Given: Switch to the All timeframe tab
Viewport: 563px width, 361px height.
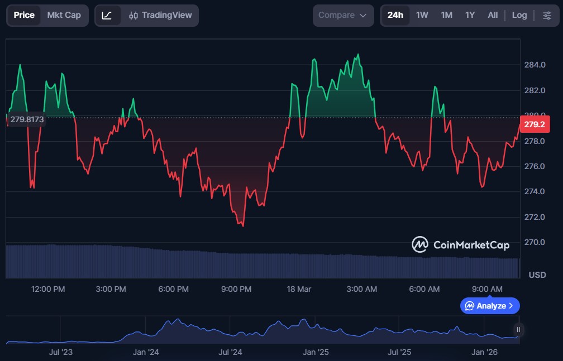Looking at the screenshot, I should (x=493, y=15).
